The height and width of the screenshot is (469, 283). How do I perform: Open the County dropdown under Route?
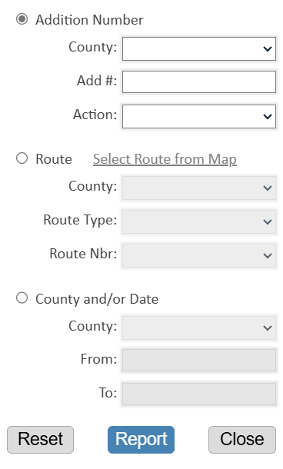tap(199, 188)
